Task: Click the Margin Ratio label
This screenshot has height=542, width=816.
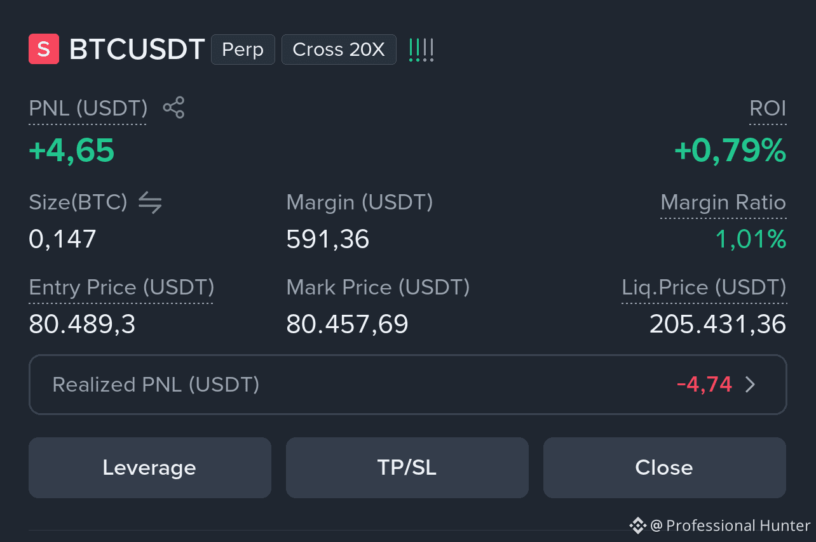Action: tap(723, 203)
